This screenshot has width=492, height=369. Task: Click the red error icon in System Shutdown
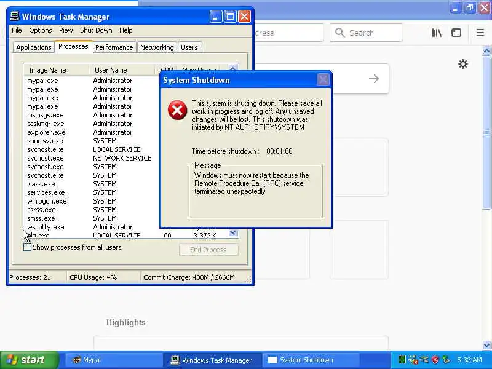(177, 110)
